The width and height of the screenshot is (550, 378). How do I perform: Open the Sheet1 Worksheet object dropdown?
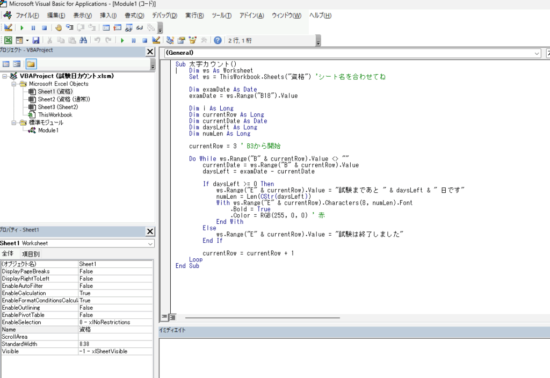coord(150,244)
